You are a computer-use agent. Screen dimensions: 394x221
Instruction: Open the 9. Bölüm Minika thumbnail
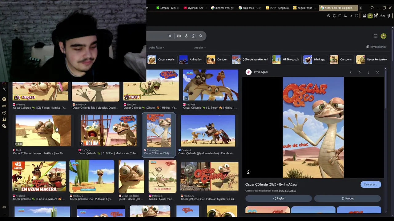click(211, 85)
